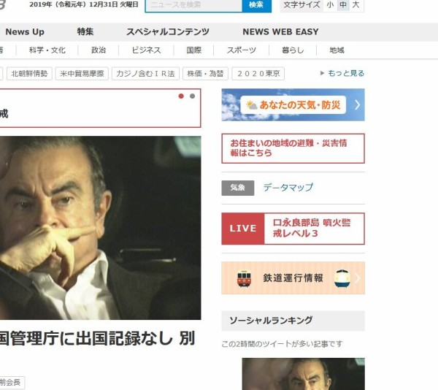The width and height of the screenshot is (438, 390).
Task: Open the 特集 menu item
Action: coord(85,32)
